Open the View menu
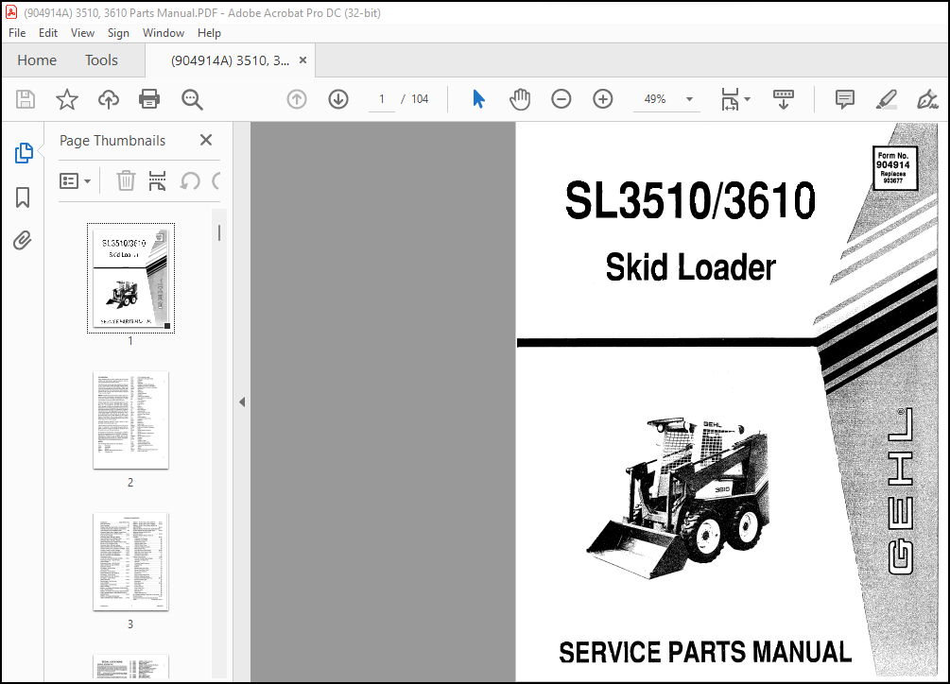Image resolution: width=950 pixels, height=684 pixels. pos(82,33)
